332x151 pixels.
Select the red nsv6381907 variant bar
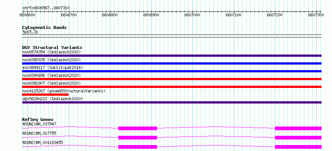tap(172, 87)
